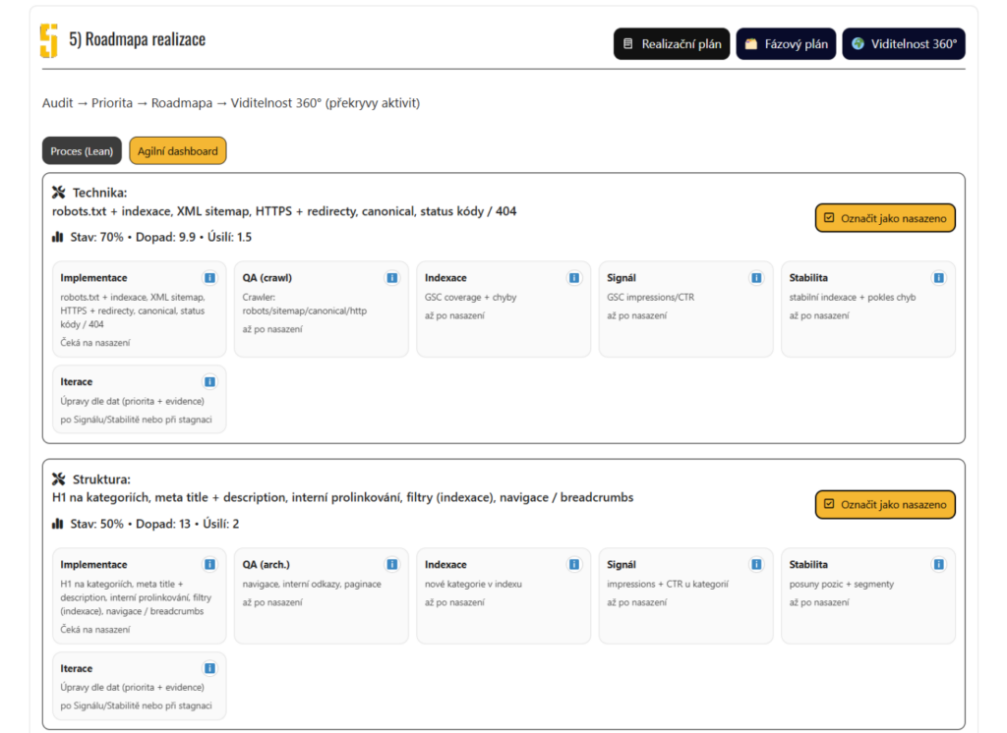Click info icon on Technika Implementace card
This screenshot has width=1007, height=733.
(209, 278)
